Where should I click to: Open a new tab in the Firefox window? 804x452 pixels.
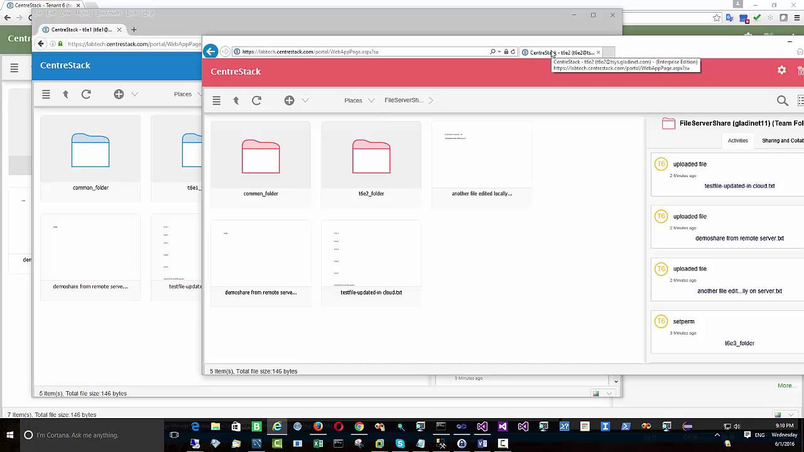[134, 30]
